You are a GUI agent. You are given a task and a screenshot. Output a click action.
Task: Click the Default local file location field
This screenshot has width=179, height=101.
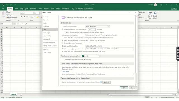pos(110,46)
